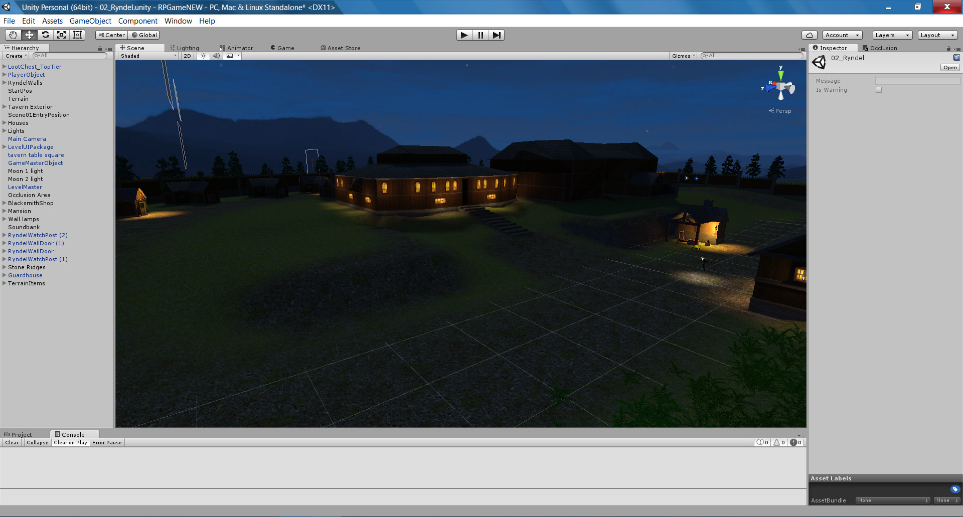Click the Step frame button
This screenshot has height=517, width=963.
[497, 35]
